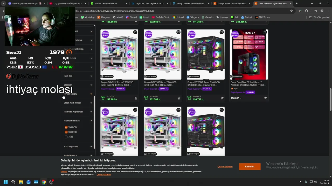Open WhatsApp bookmark
The width and height of the screenshot is (332, 186).
click(x=88, y=17)
